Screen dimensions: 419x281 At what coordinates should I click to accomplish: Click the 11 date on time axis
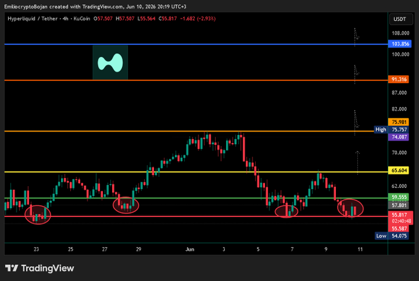[360, 249]
